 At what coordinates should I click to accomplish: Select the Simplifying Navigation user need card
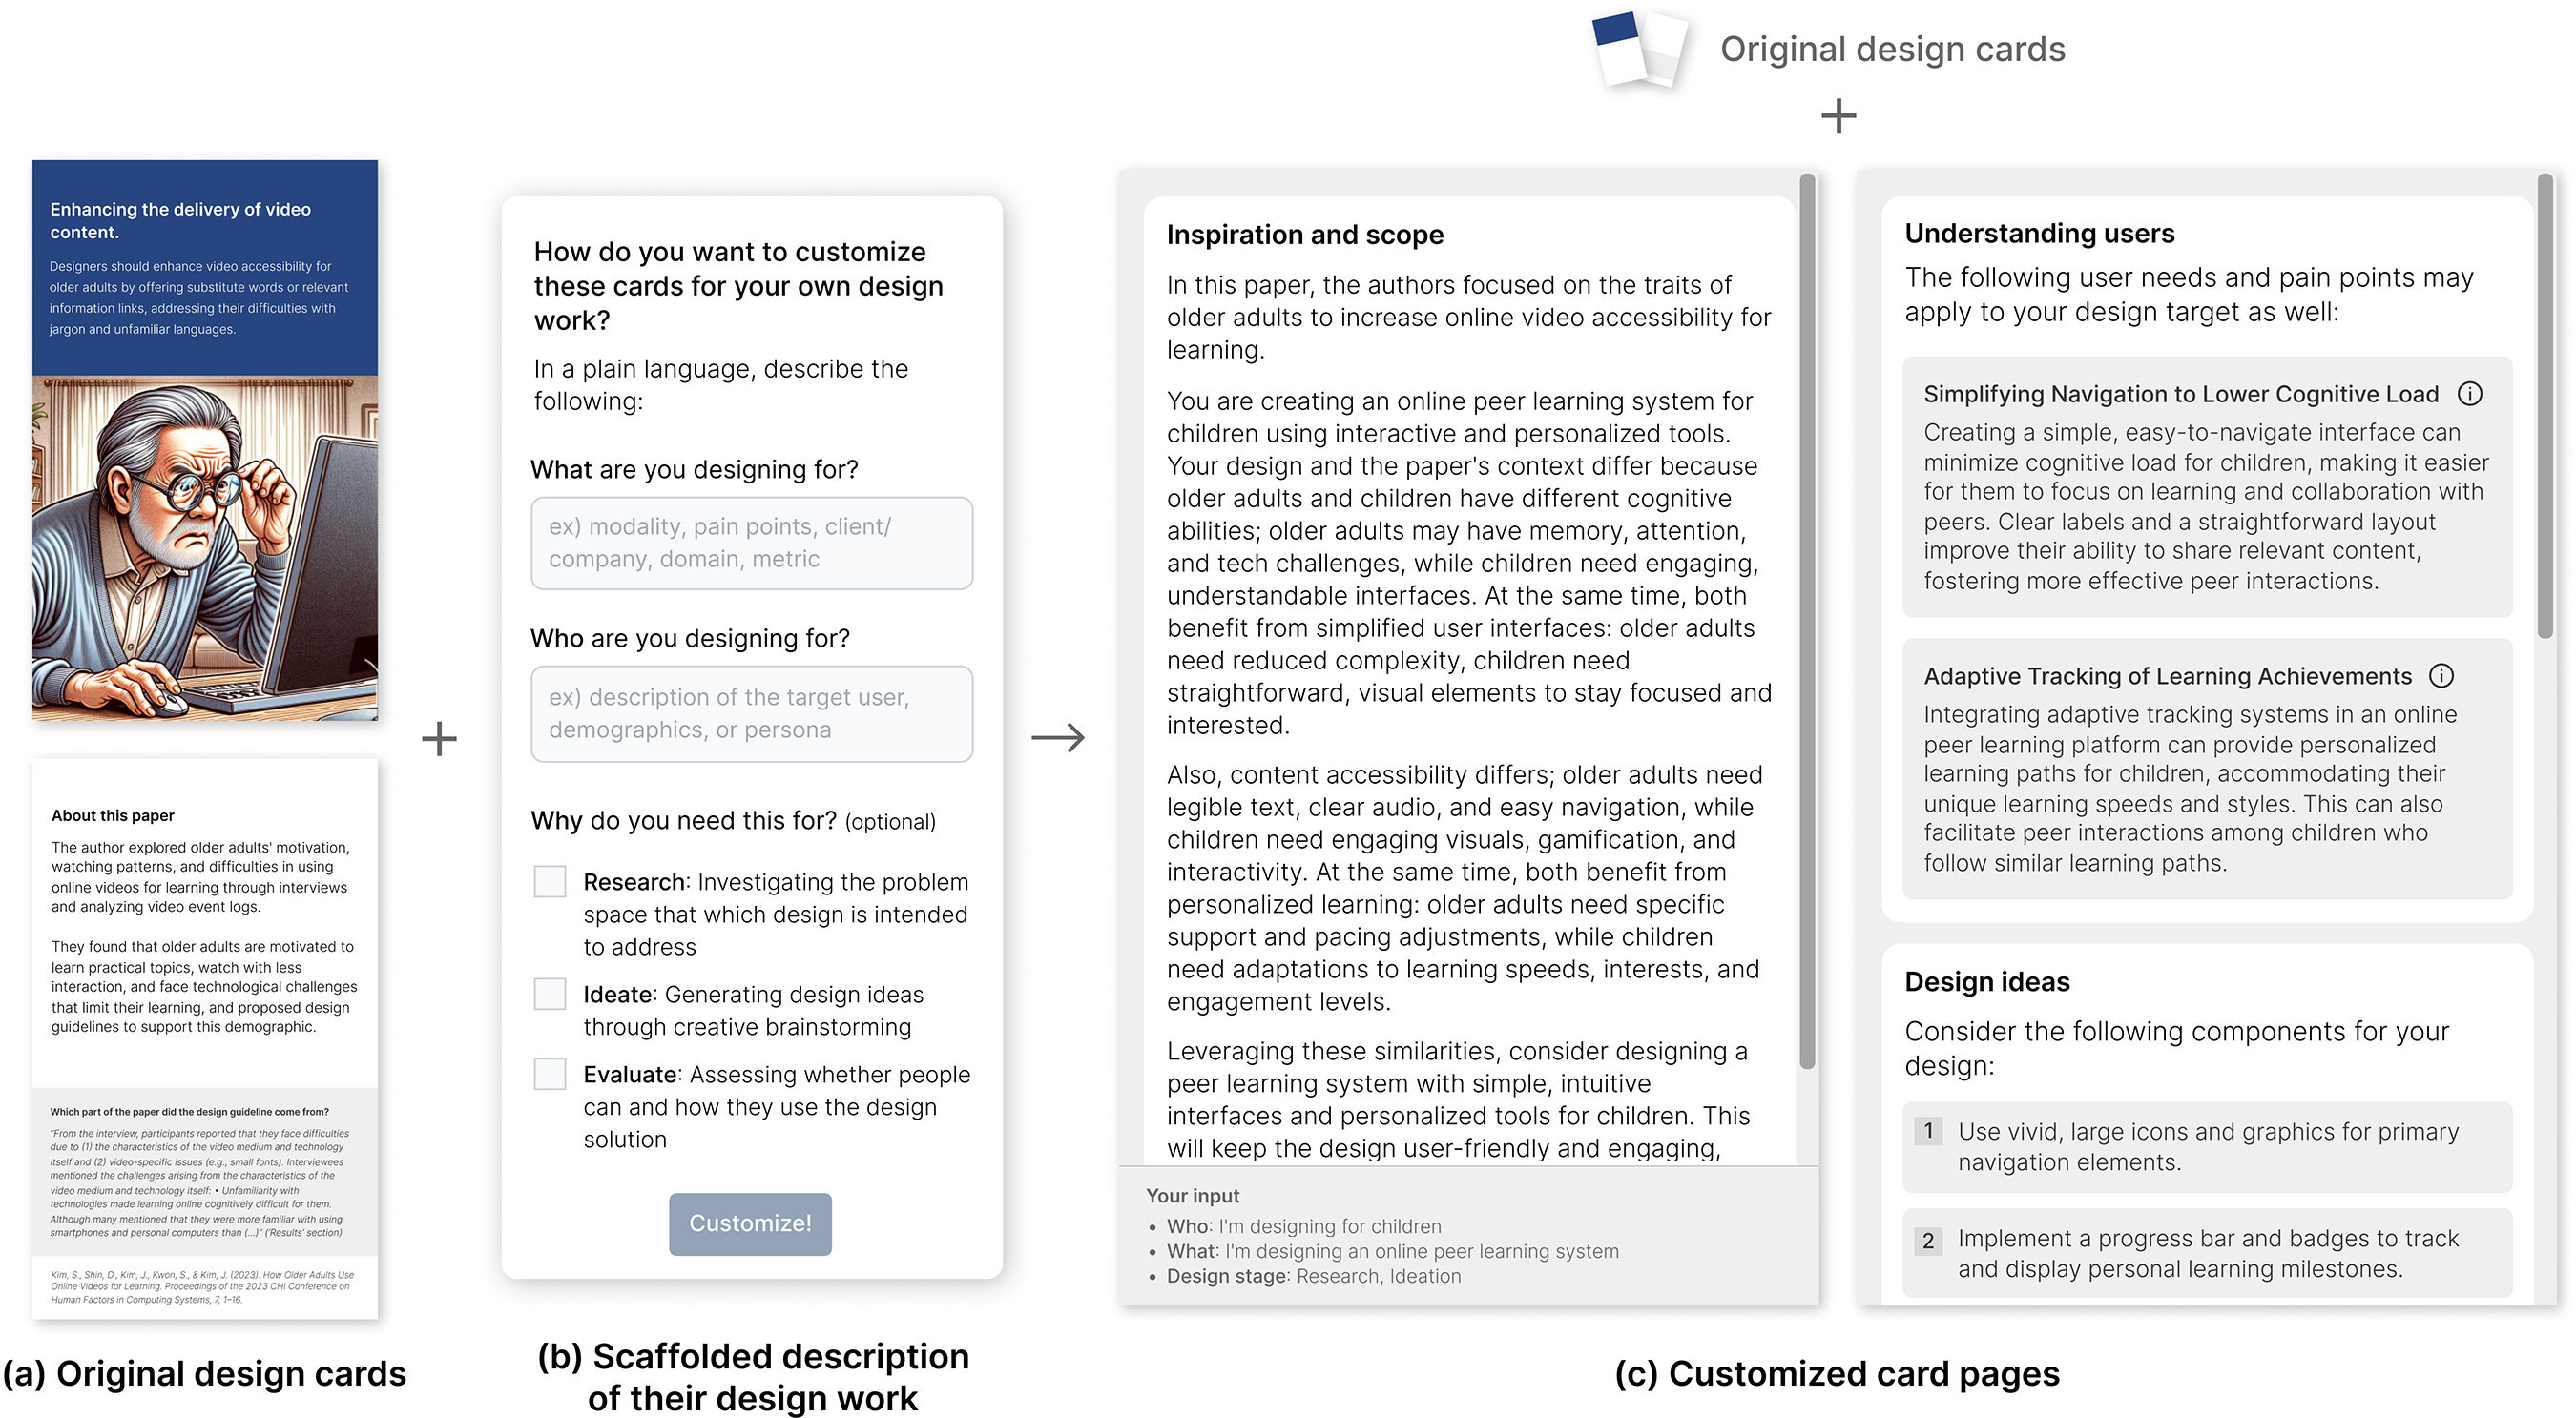[2207, 486]
